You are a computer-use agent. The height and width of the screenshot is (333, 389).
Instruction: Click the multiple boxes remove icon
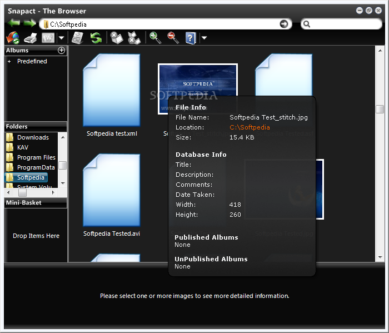click(134, 38)
